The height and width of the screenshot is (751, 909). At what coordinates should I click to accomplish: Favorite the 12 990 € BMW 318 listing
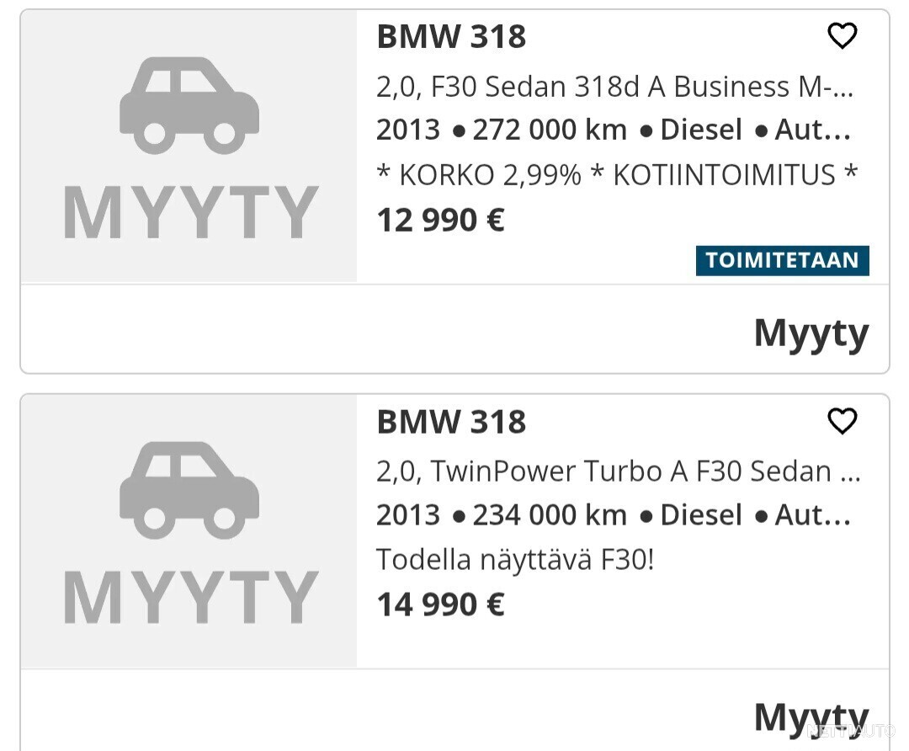pyautogui.click(x=842, y=36)
